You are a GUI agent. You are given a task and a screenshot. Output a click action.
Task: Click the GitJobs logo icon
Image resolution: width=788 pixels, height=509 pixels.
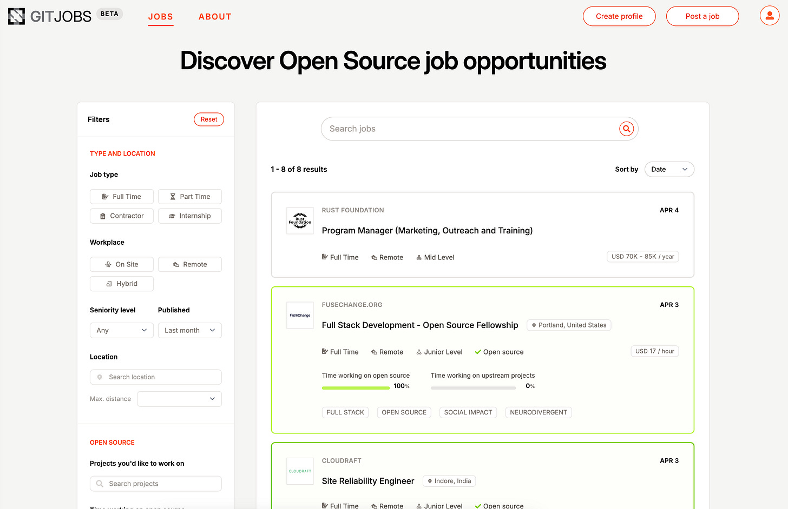(16, 16)
